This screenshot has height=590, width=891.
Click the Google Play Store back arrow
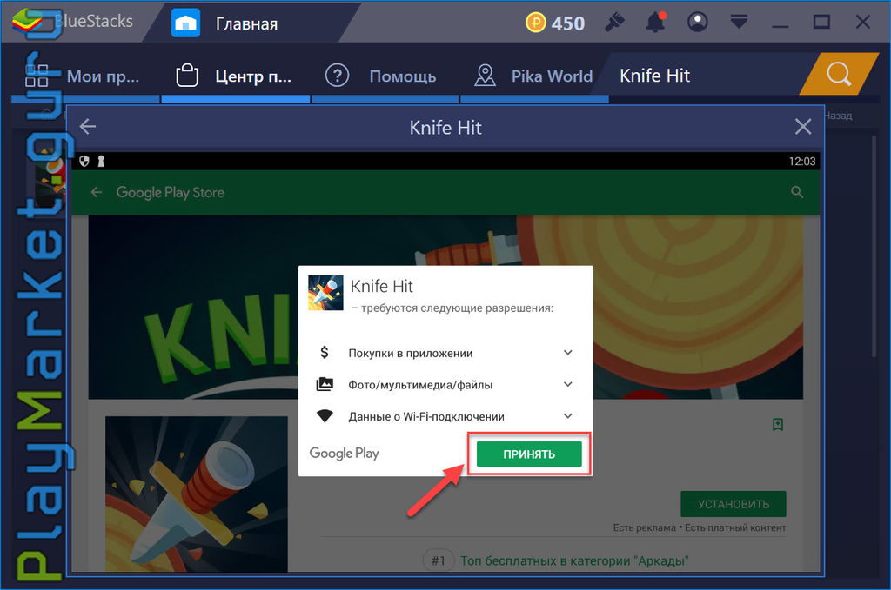click(x=97, y=192)
